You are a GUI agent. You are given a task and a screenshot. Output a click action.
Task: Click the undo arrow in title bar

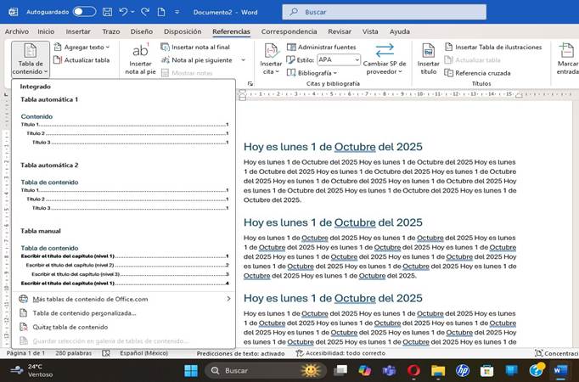tap(124, 12)
